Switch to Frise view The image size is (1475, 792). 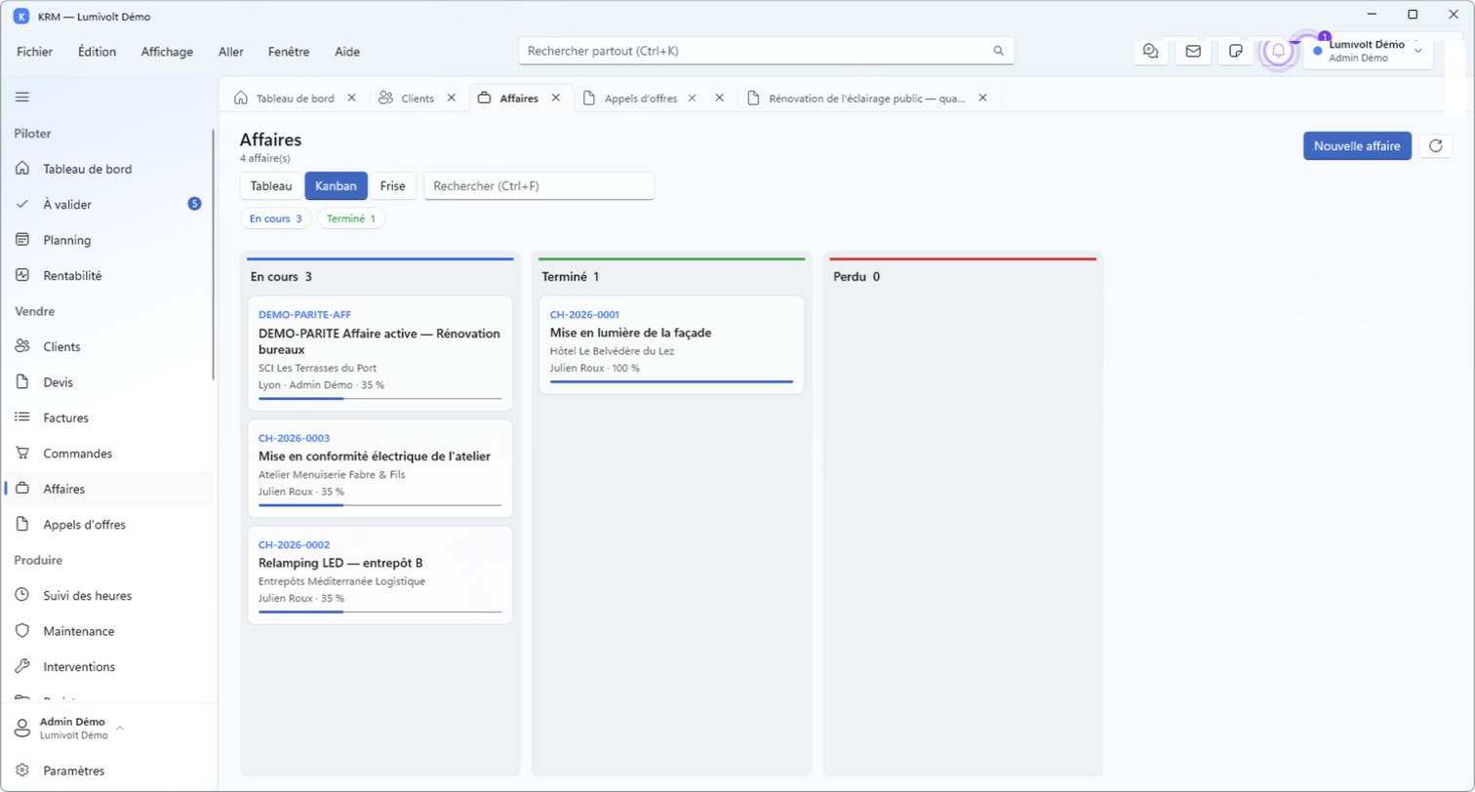click(393, 185)
